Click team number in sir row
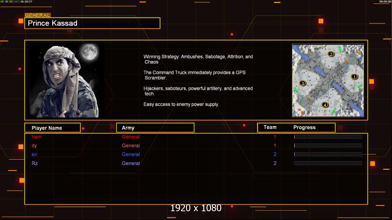This screenshot has height=220, width=392. pos(275,154)
